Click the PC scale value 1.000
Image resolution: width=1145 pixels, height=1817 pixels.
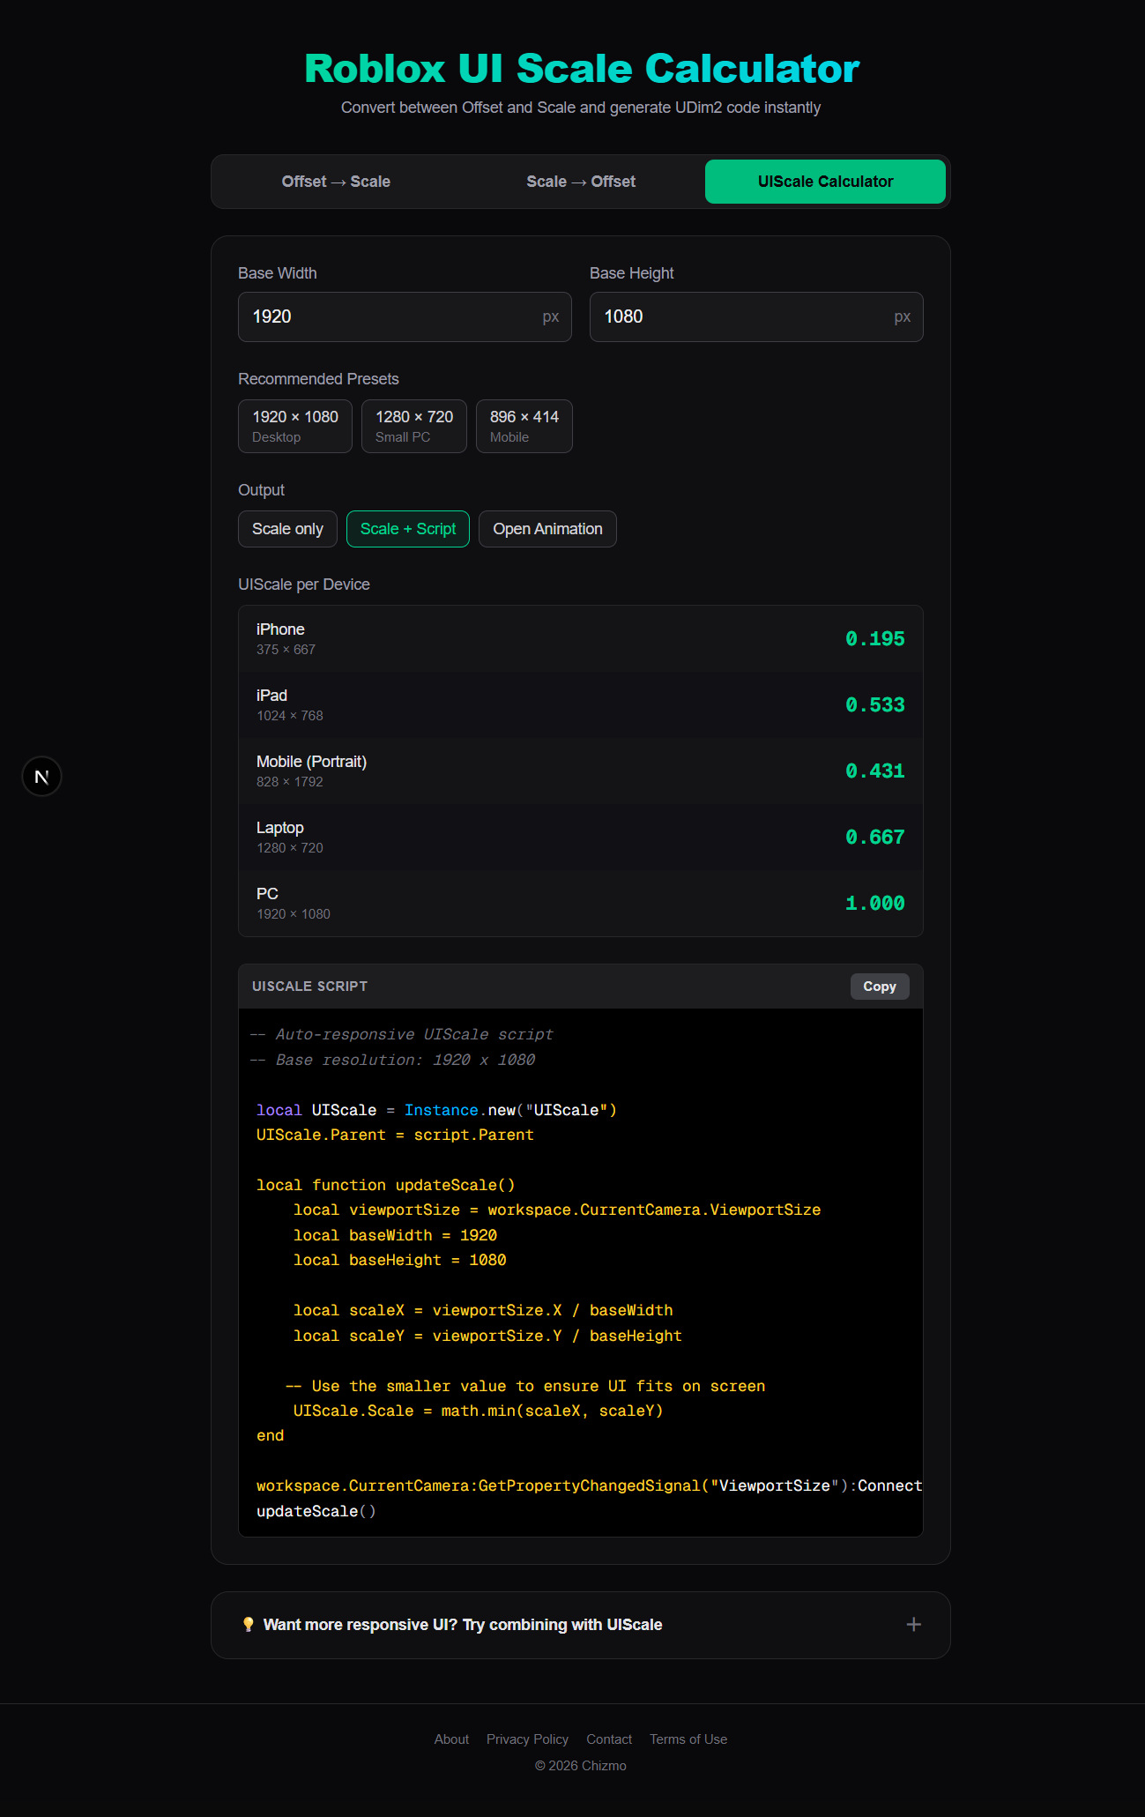[x=875, y=904]
